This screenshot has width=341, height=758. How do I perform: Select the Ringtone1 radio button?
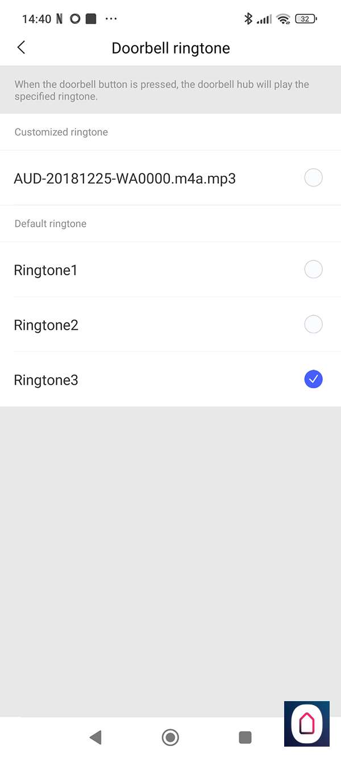(x=313, y=270)
